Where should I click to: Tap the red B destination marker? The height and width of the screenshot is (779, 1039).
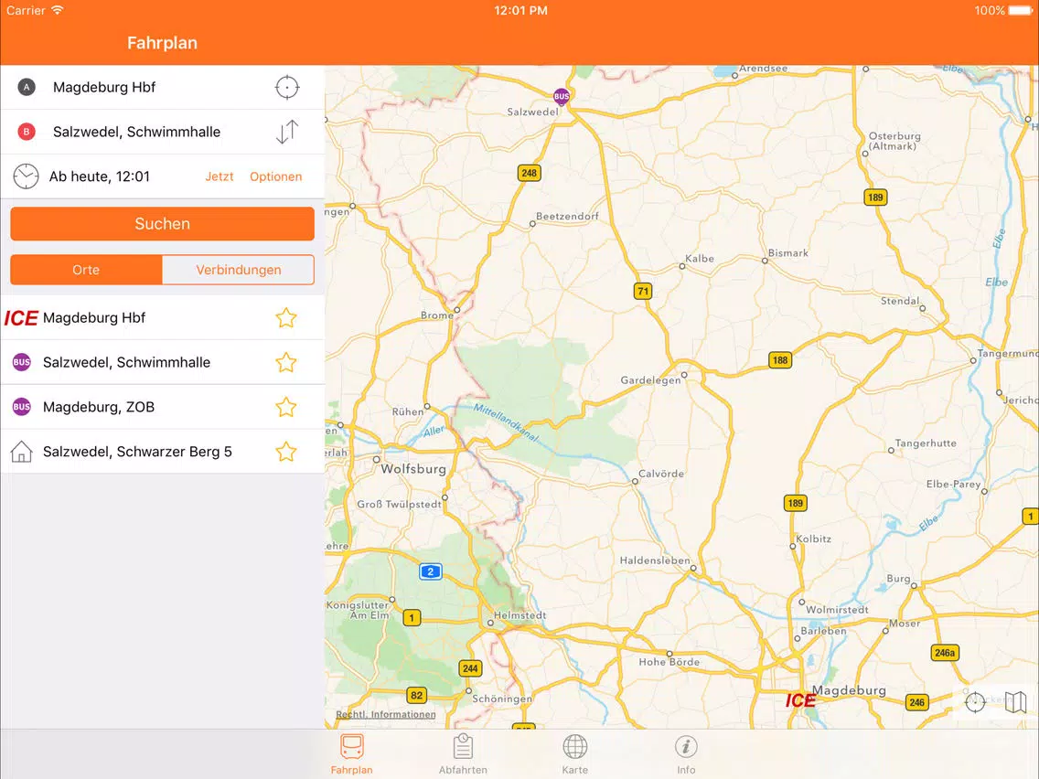click(x=27, y=132)
